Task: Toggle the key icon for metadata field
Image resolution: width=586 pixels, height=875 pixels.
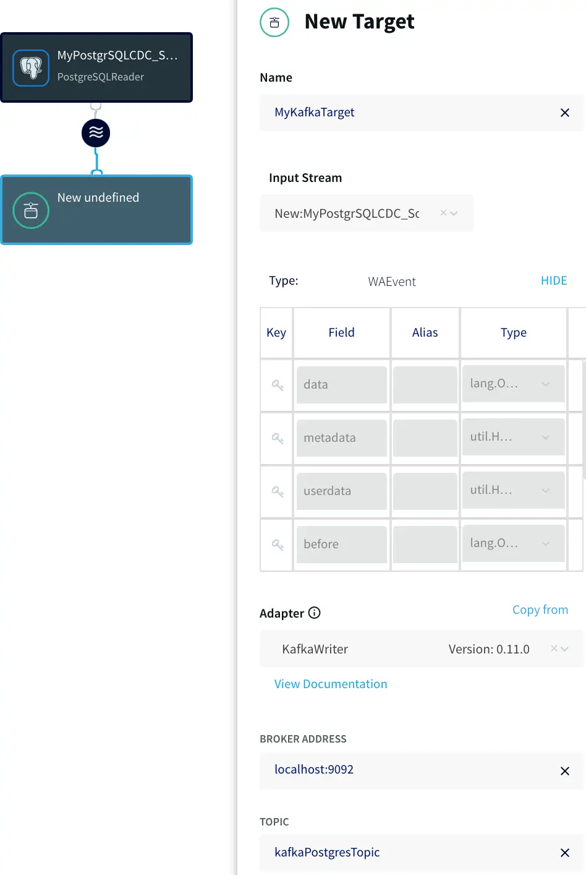Action: pos(278,438)
